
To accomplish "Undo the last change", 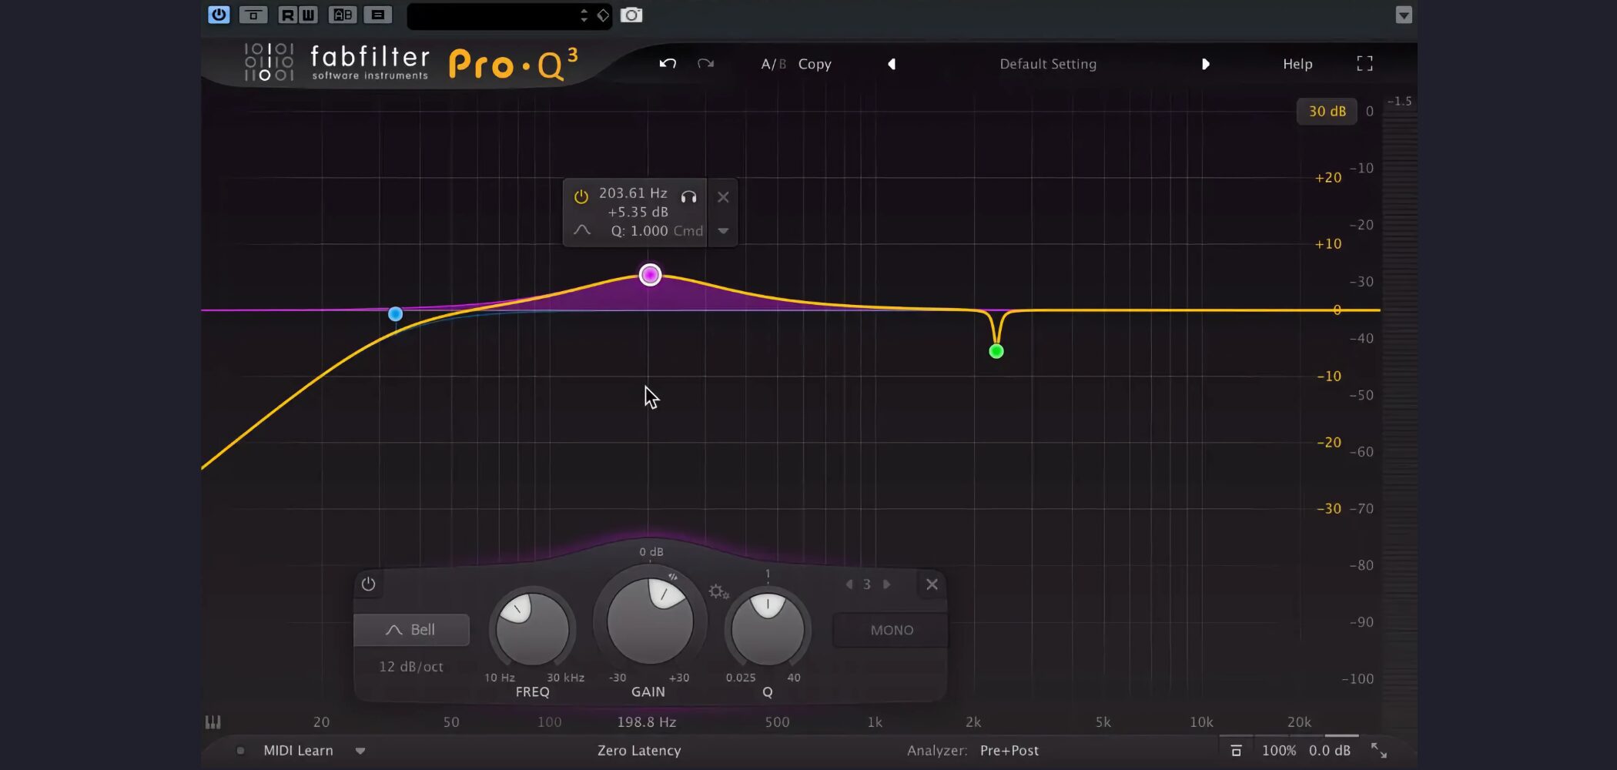I will click(x=668, y=64).
